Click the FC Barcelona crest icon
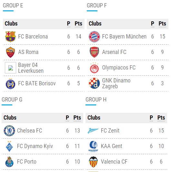The height and width of the screenshot is (172, 171). (10, 37)
